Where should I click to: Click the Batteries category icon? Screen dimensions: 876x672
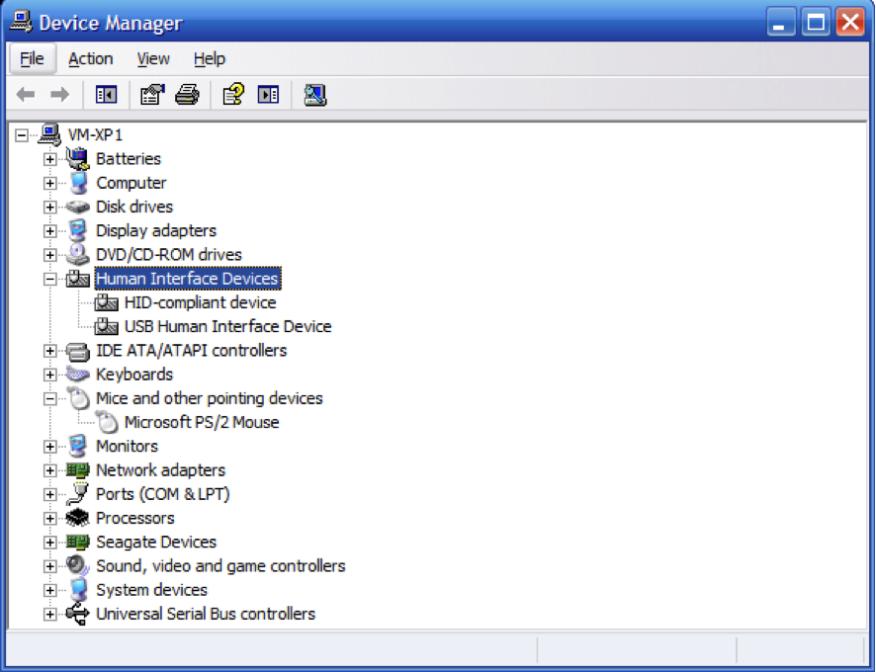click(x=77, y=159)
